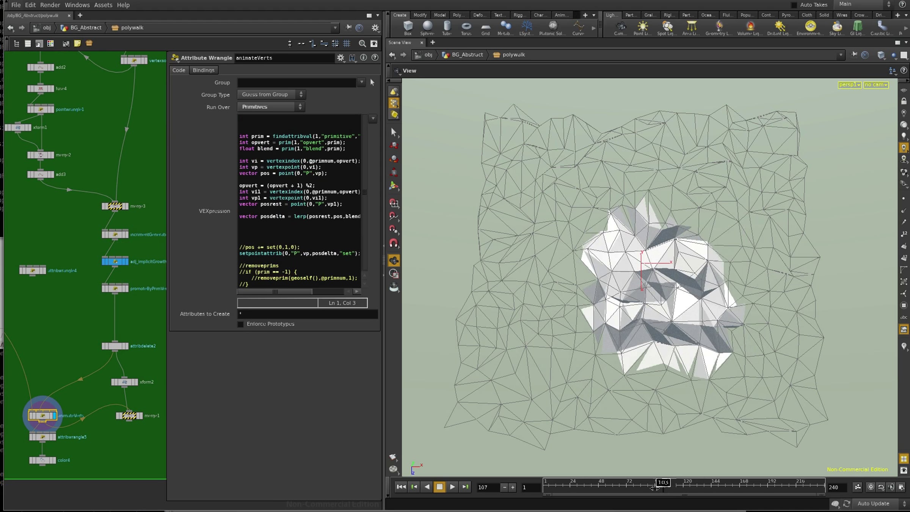Add a Volume Light from the shelf
910x512 pixels.
click(x=750, y=28)
